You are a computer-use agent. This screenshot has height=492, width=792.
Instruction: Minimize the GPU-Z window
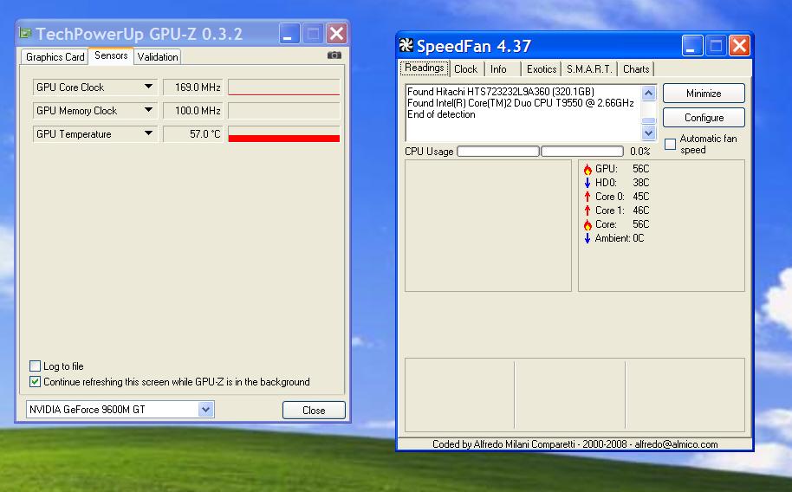tap(289, 34)
